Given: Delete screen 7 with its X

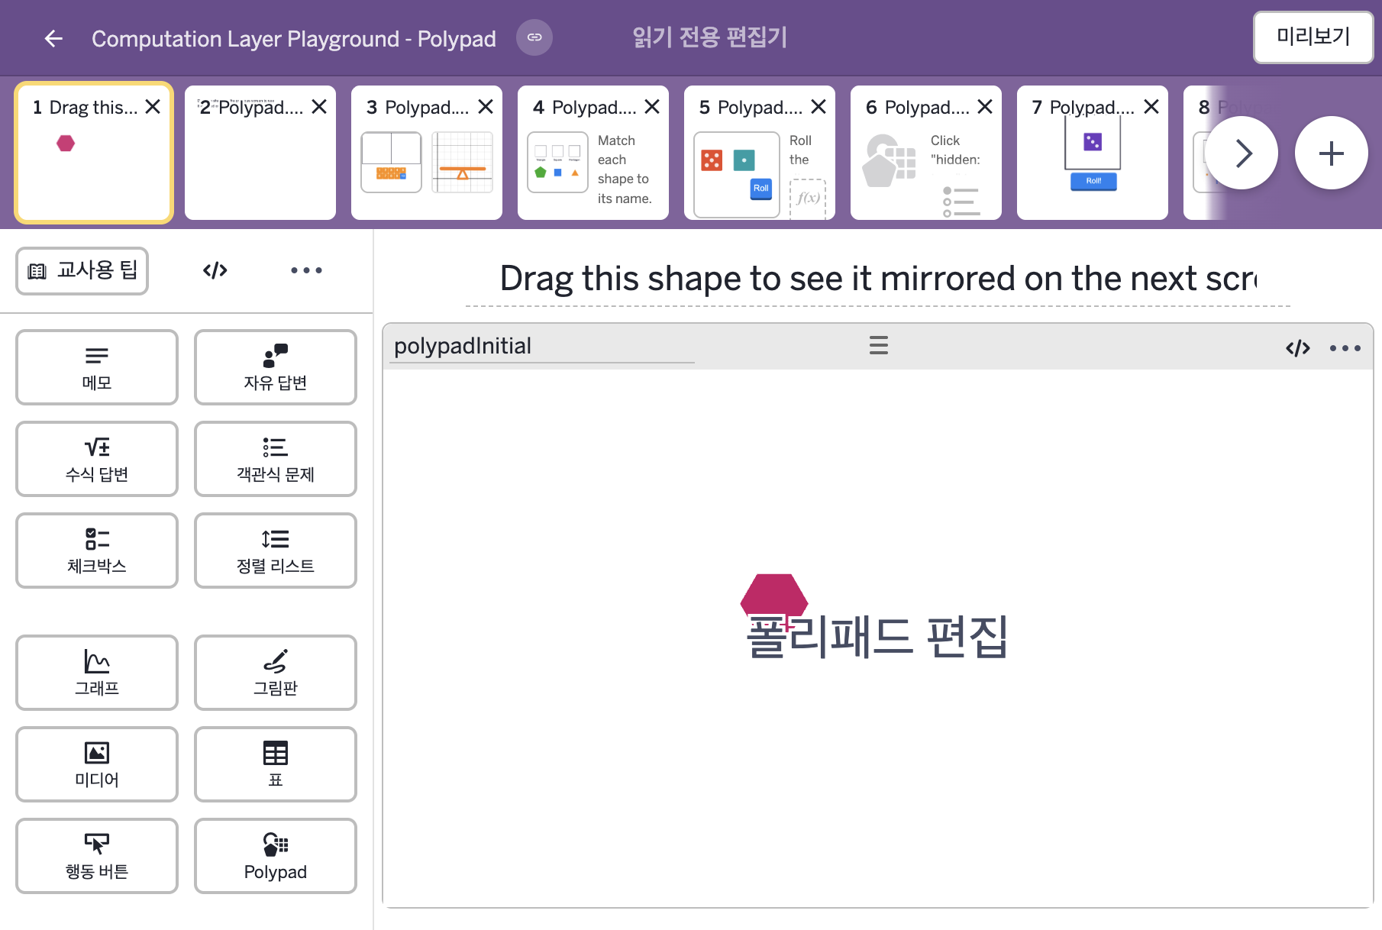Looking at the screenshot, I should pyautogui.click(x=1151, y=107).
